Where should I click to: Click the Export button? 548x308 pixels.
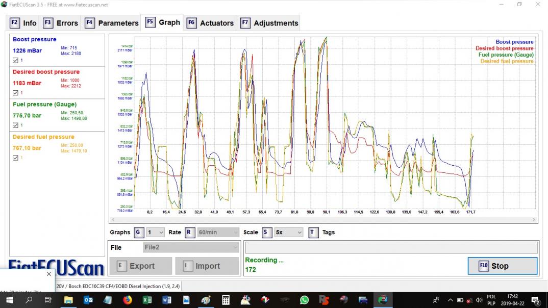click(141, 266)
